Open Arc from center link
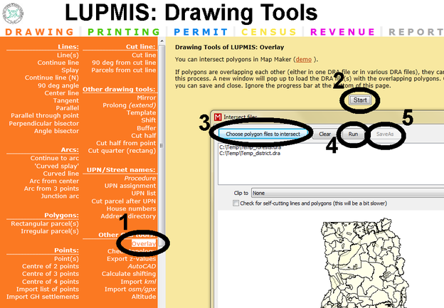This screenshot has width=444, height=308. (54, 181)
